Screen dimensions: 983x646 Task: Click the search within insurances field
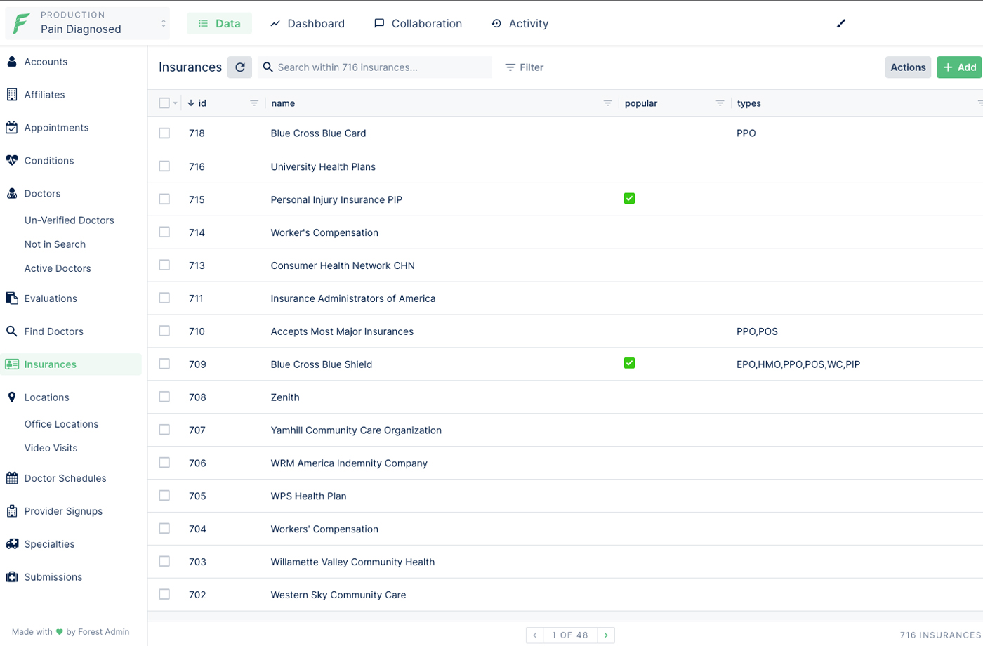point(375,67)
